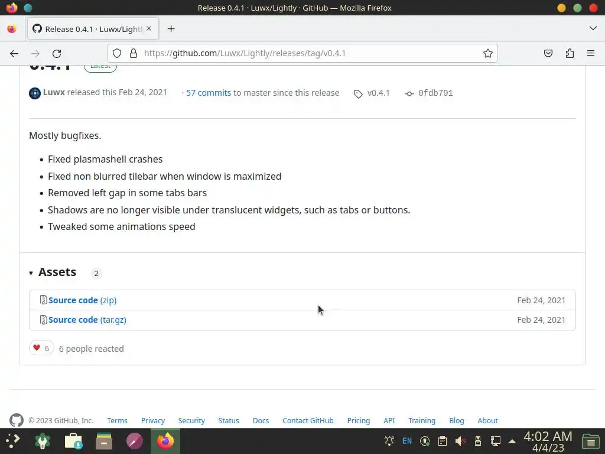Expand the list all tabs chevron
Screen dimensions: 605x454
[x=593, y=28]
